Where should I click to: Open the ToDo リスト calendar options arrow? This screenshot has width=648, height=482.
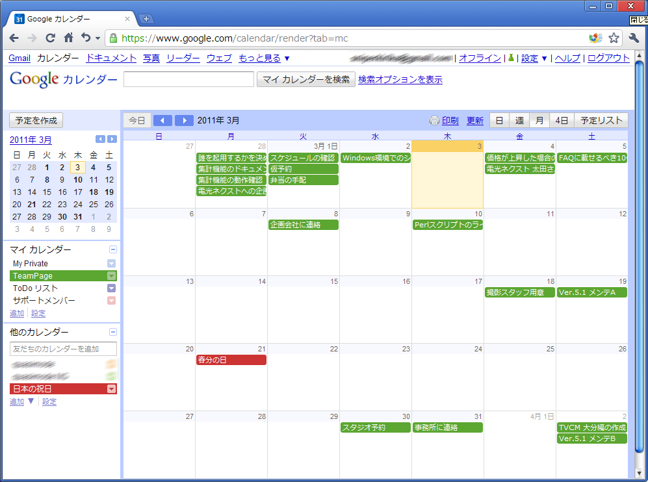[x=111, y=288]
